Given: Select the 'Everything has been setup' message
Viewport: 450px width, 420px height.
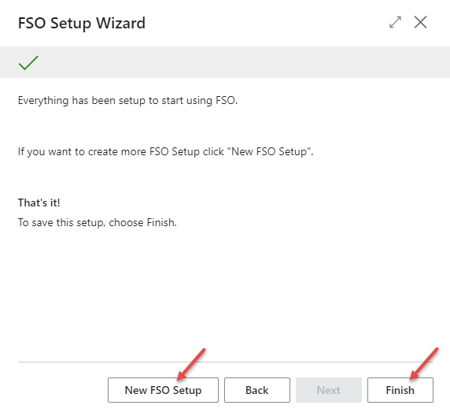Looking at the screenshot, I should 127,101.
